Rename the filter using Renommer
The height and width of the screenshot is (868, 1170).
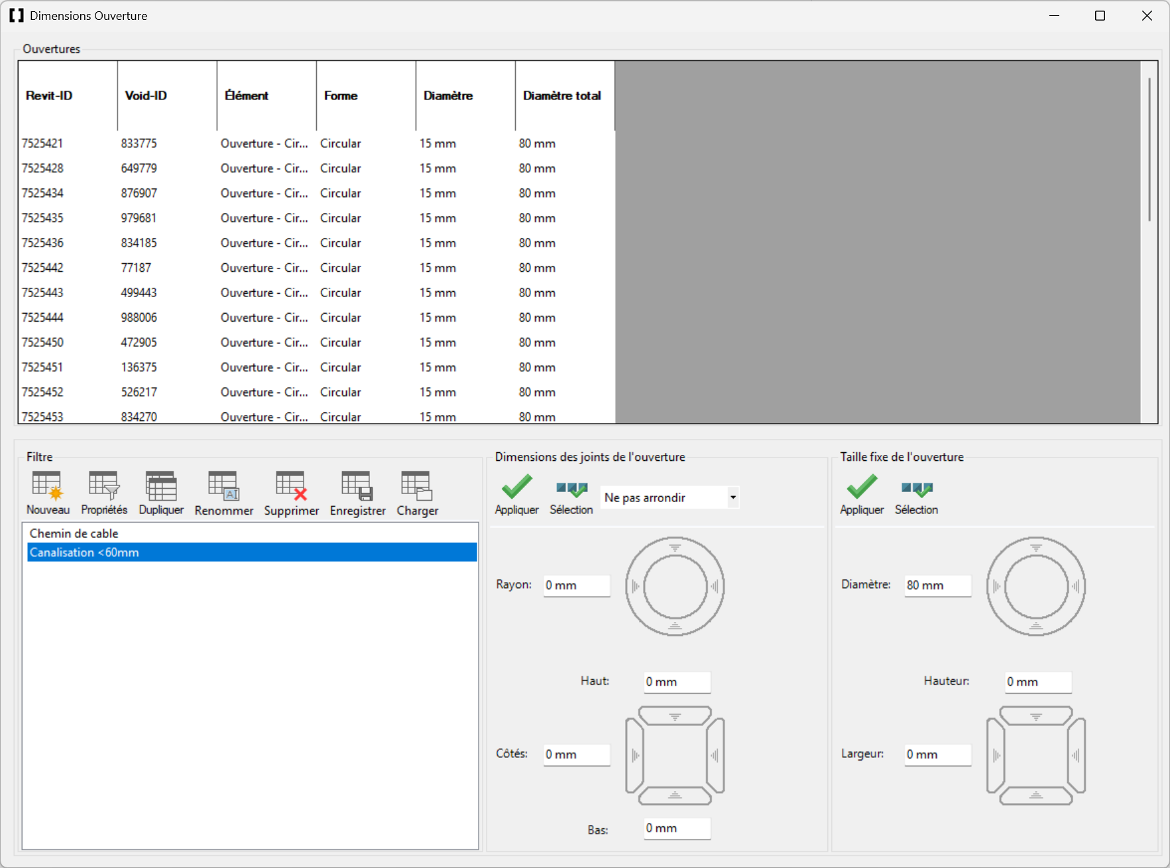224,493
